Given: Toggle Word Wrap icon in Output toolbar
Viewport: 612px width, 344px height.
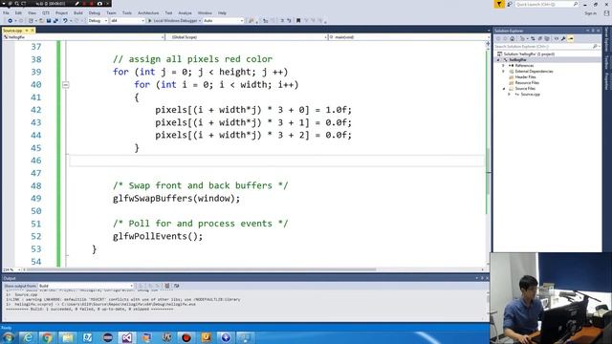Looking at the screenshot, I should click(176, 286).
